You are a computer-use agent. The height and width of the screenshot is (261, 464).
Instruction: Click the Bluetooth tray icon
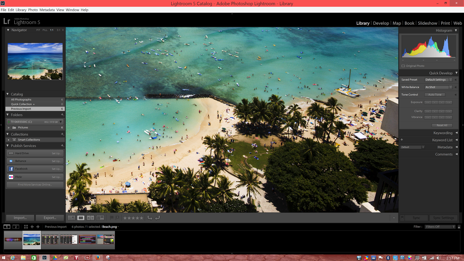pyautogui.click(x=388, y=258)
